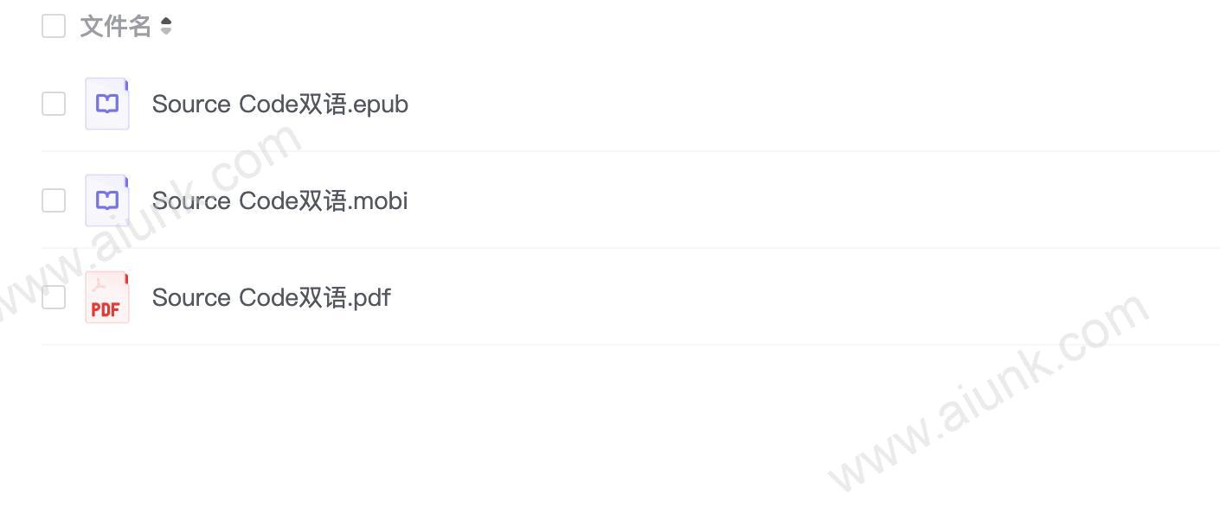Click the red PDF icon for Source Code双语.pdf
The width and height of the screenshot is (1220, 508).
[107, 297]
